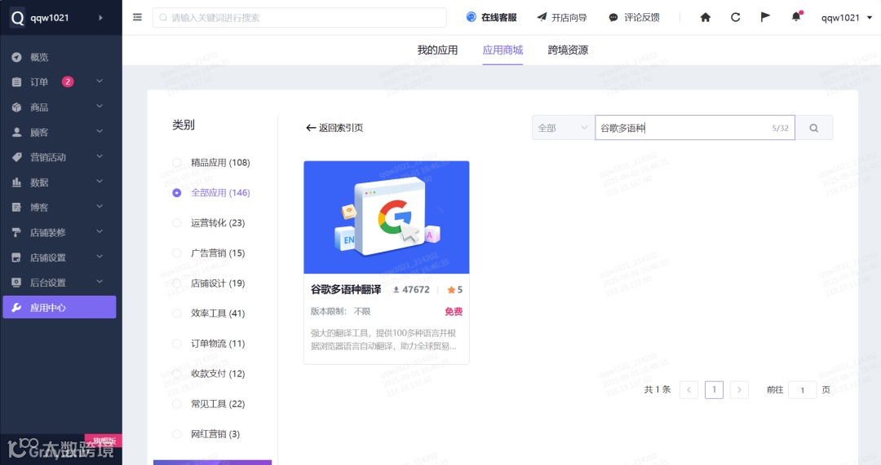Select 全部应用 (146) radio option
881x465 pixels.
pos(177,193)
